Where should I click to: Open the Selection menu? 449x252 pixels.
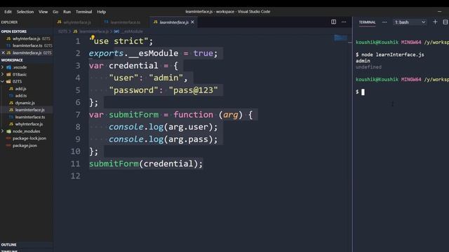[25, 12]
